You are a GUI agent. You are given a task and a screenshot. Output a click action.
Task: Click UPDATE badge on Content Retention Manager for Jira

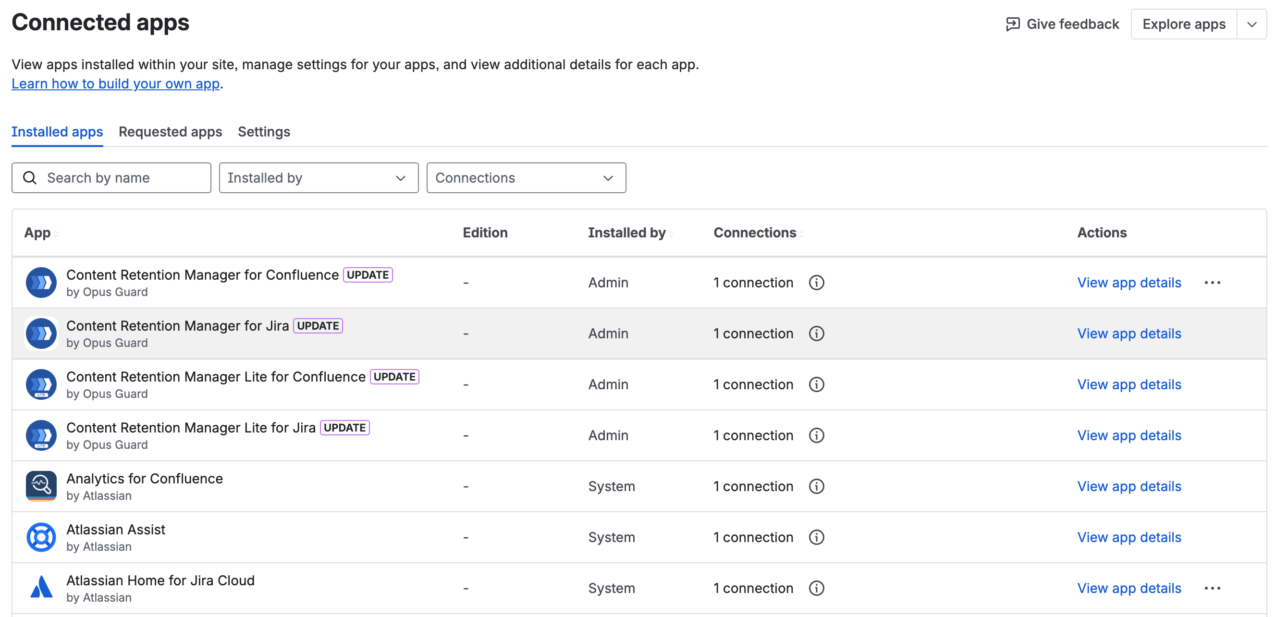tap(318, 326)
